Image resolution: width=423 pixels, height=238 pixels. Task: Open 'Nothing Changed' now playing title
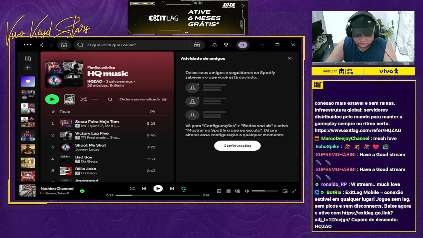click(57, 188)
